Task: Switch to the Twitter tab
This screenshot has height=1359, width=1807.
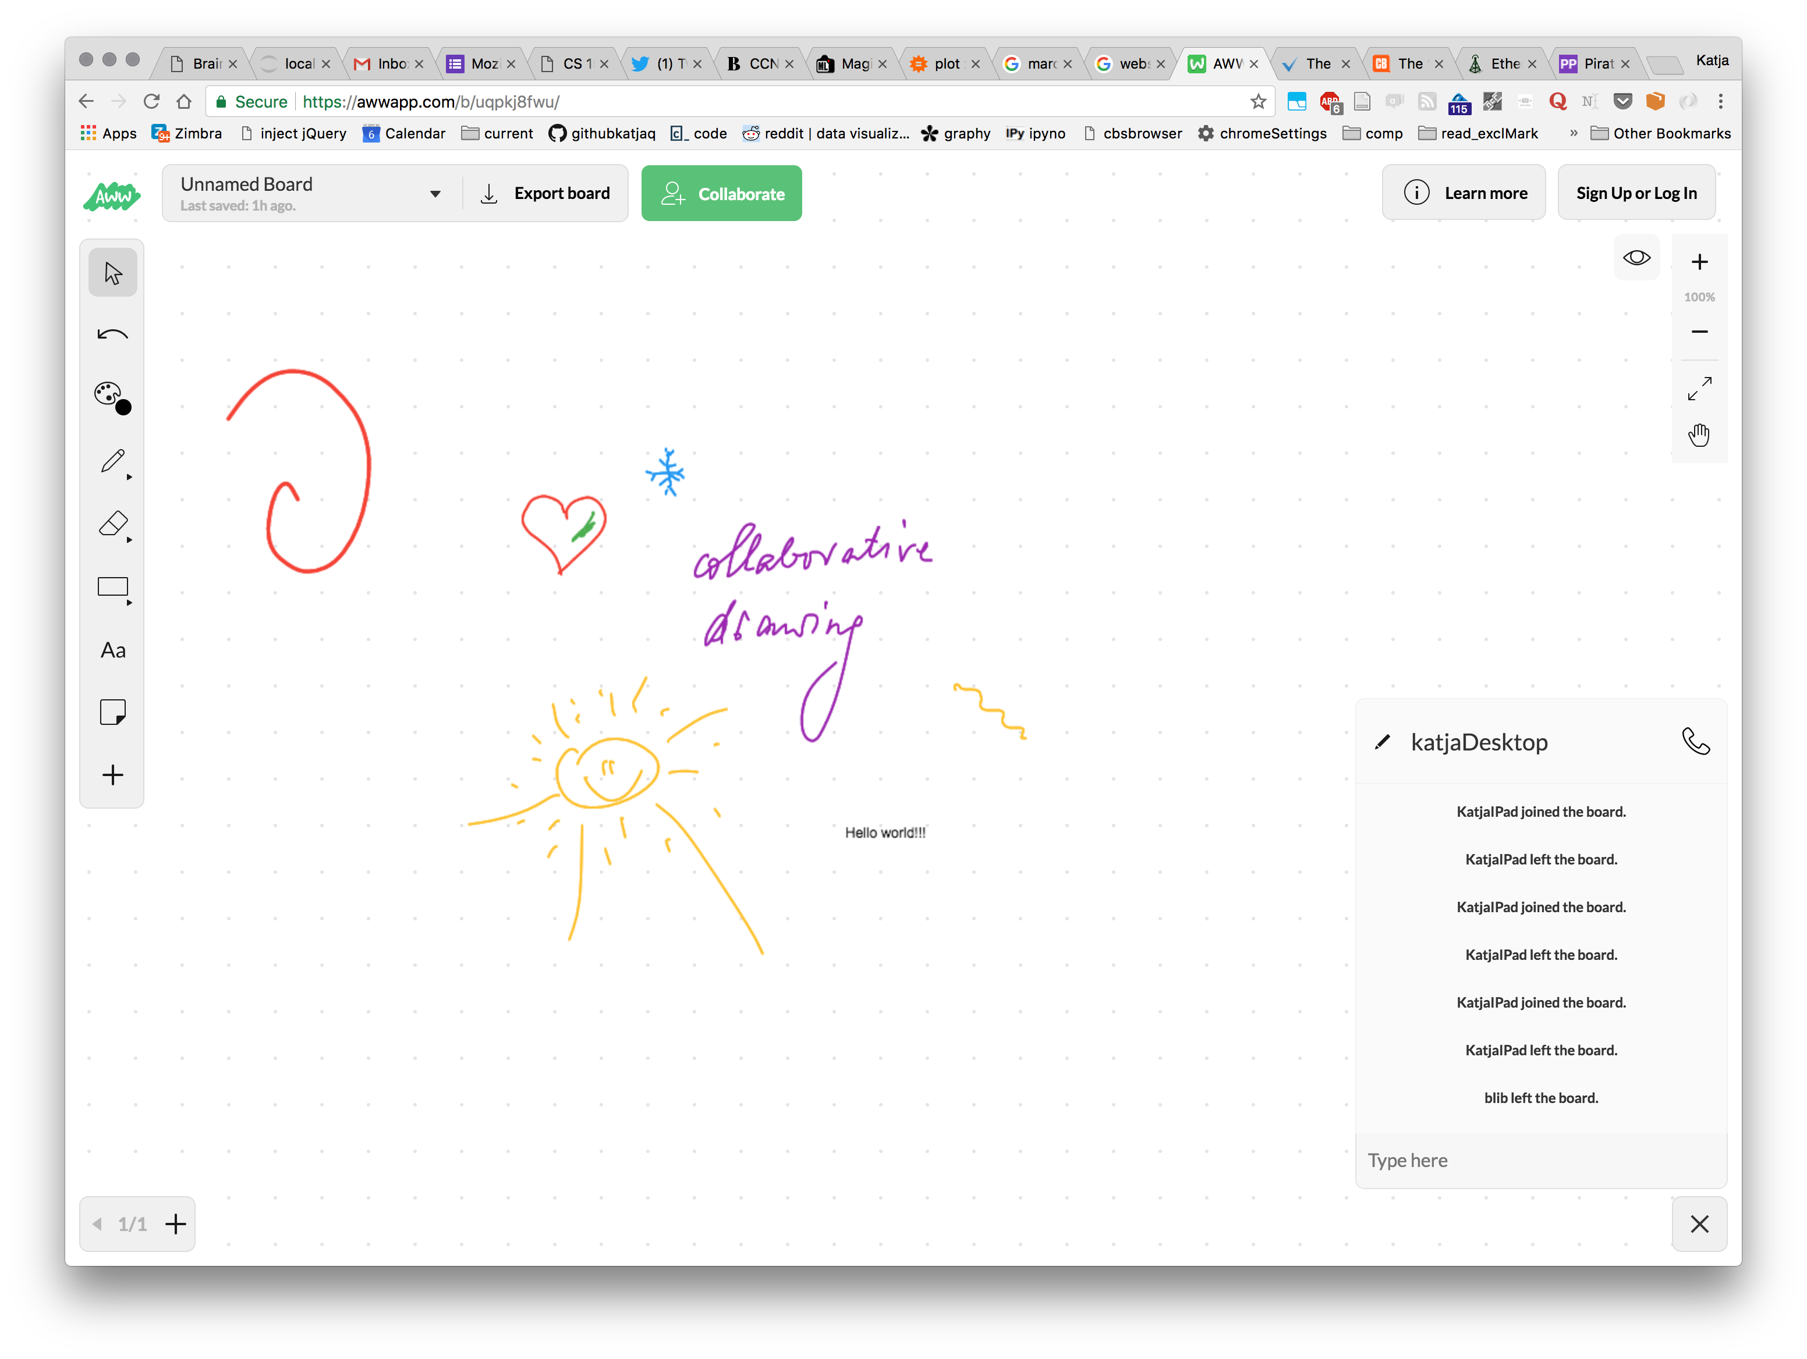Action: tap(668, 63)
